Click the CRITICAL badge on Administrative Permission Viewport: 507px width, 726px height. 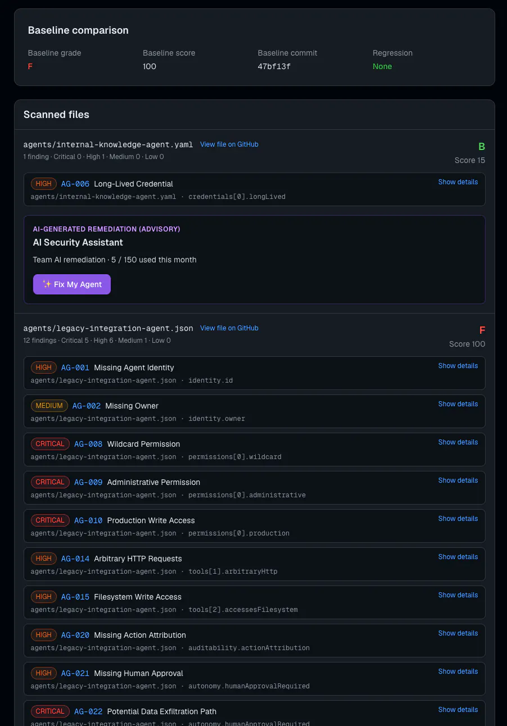pyautogui.click(x=50, y=482)
